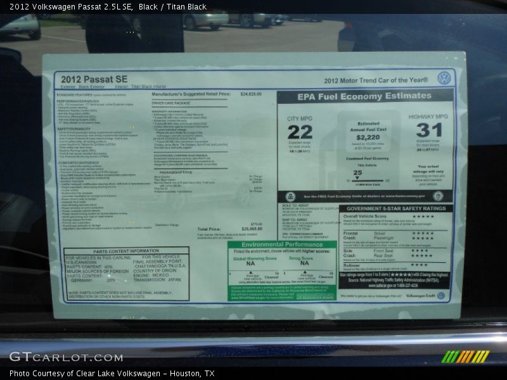Click the Volkswagen logo on the sticker header

(444, 78)
